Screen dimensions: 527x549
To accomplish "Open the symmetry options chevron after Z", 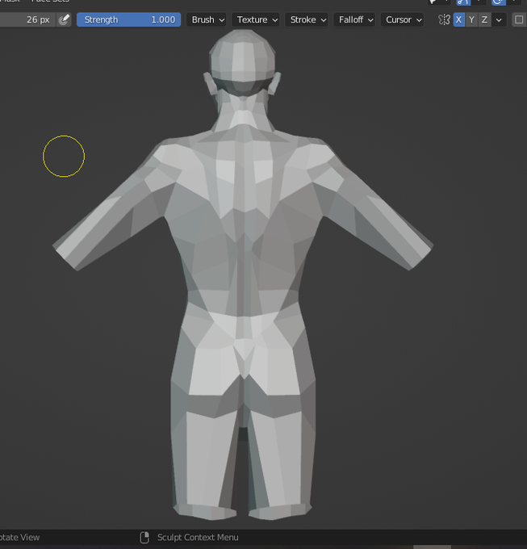I will 499,19.
